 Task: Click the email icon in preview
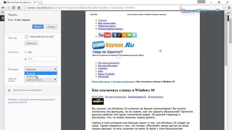[129, 35]
